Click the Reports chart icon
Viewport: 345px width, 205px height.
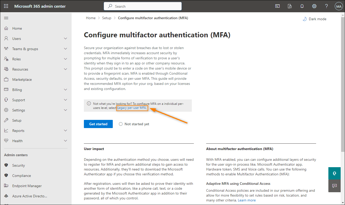pos(6,131)
